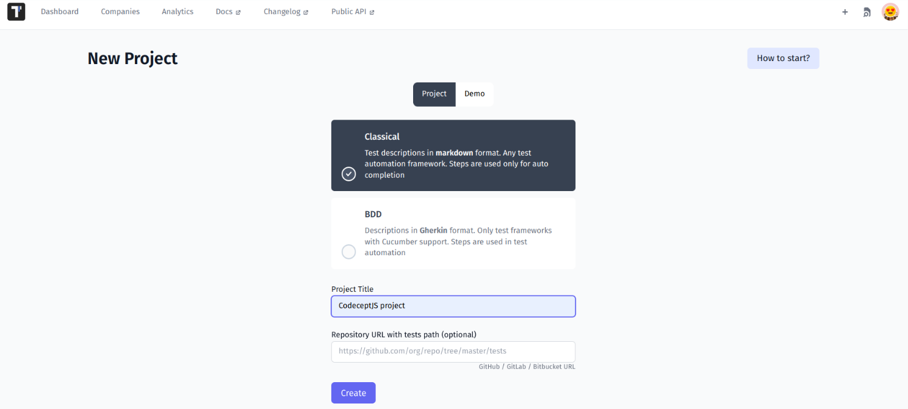Open the Companies page

point(120,11)
